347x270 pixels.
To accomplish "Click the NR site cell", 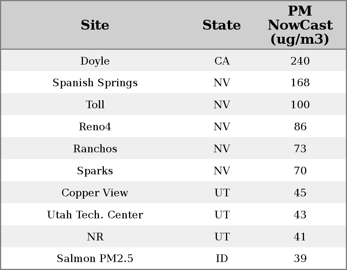I will [x=95, y=237].
